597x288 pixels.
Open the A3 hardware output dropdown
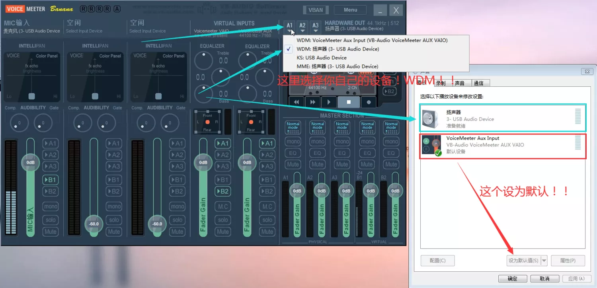tap(315, 27)
